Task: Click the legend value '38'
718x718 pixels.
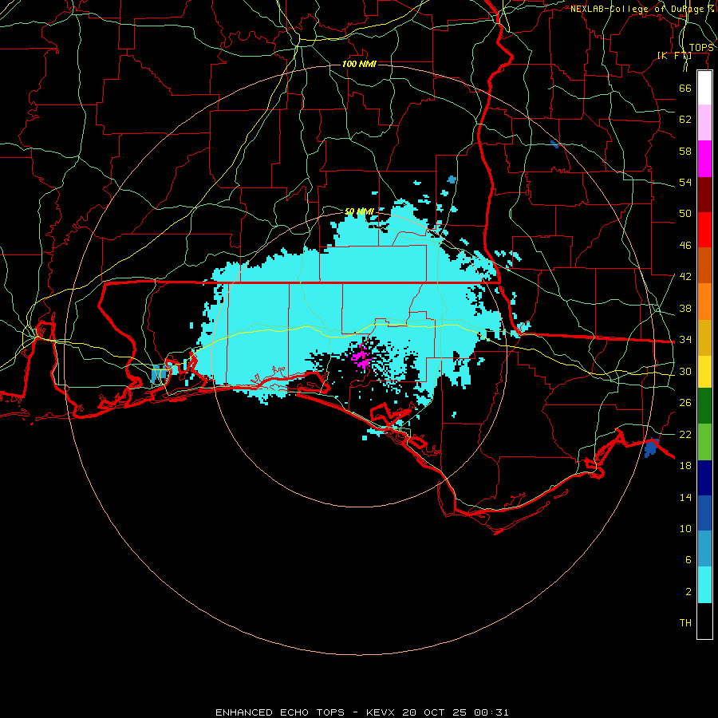Action: (685, 309)
